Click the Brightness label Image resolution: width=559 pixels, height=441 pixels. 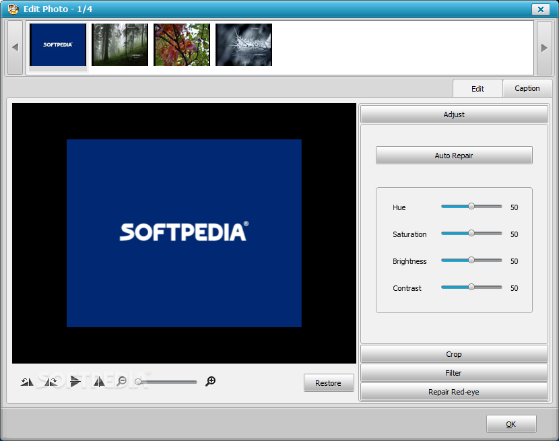[409, 261]
